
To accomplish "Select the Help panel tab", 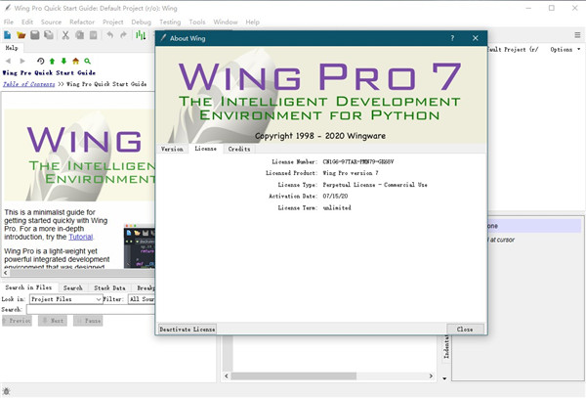I will pos(12,48).
